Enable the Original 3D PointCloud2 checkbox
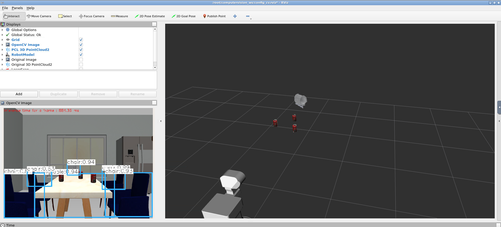501x227 pixels. pos(81,64)
